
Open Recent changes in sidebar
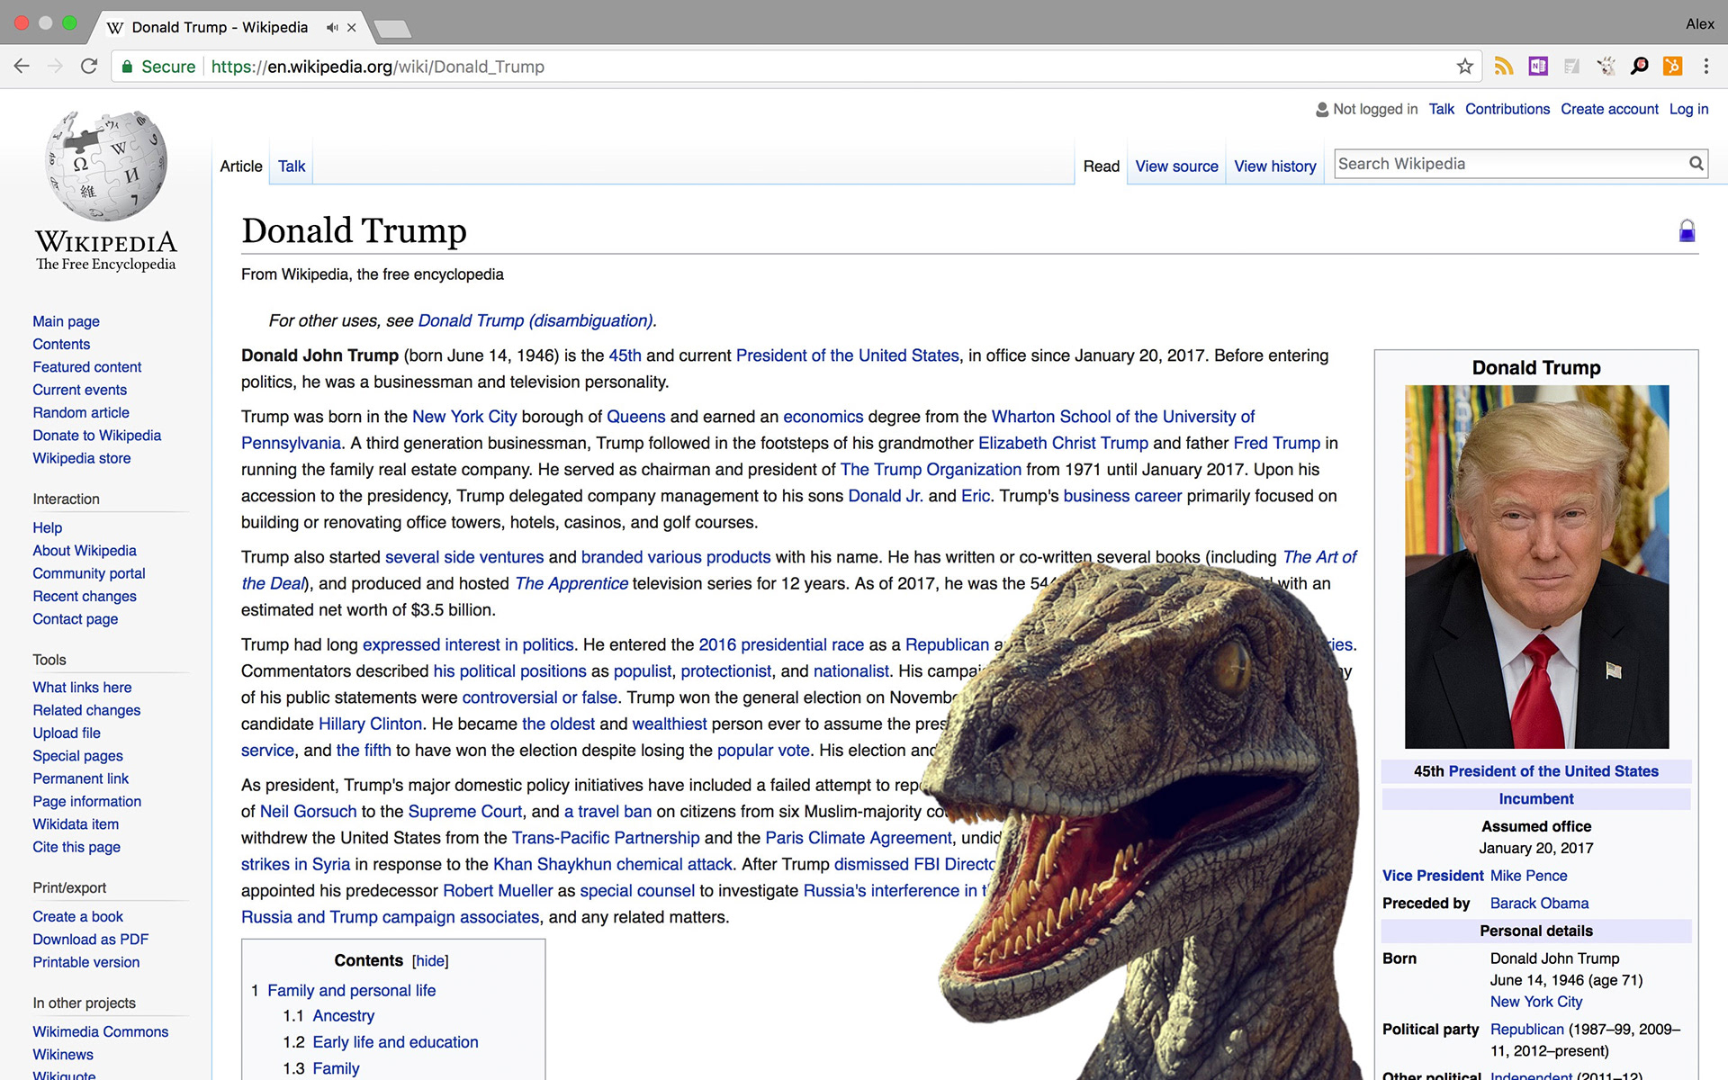pos(85,596)
